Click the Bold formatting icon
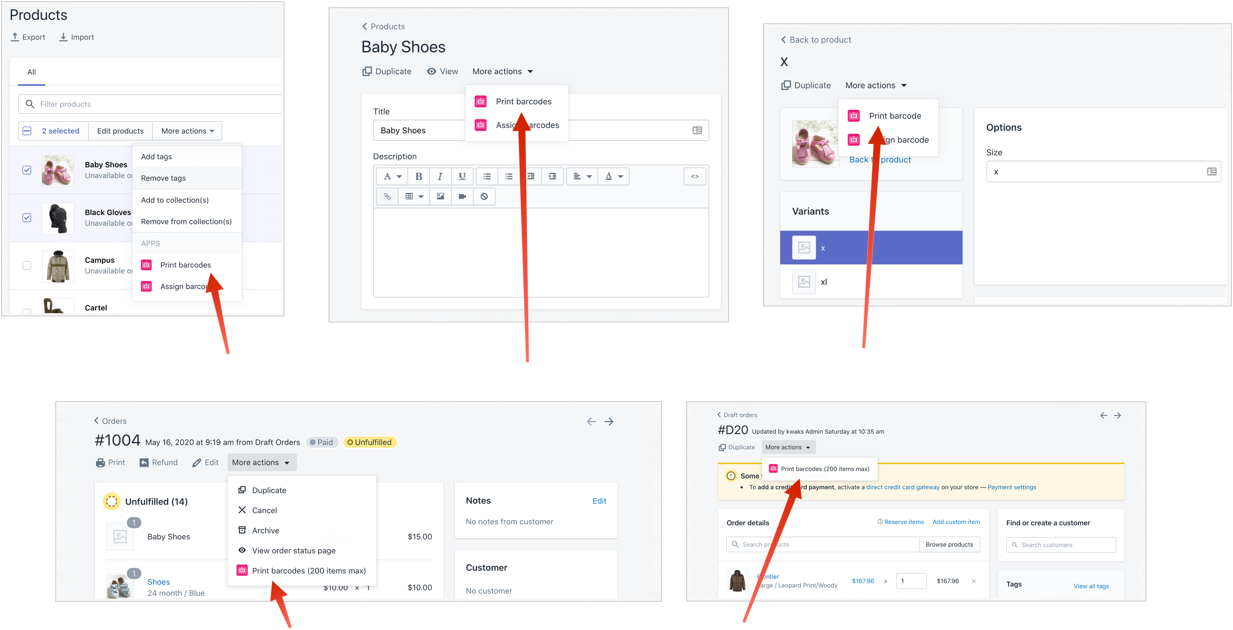This screenshot has width=1233, height=630. [418, 177]
